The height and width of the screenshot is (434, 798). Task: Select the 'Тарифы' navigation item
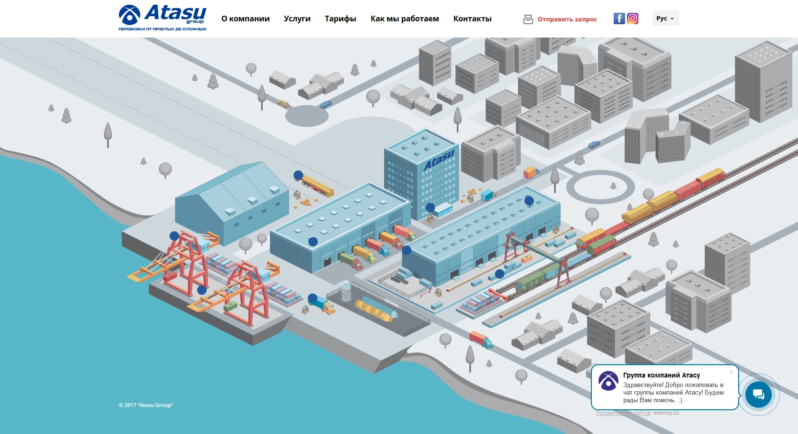coord(341,19)
